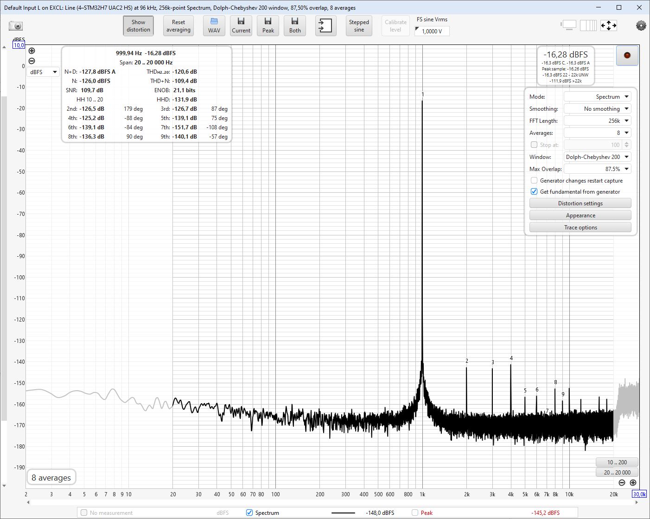Enable Generator changes restart capture
Viewport: 650px width, 519px height.
click(534, 181)
